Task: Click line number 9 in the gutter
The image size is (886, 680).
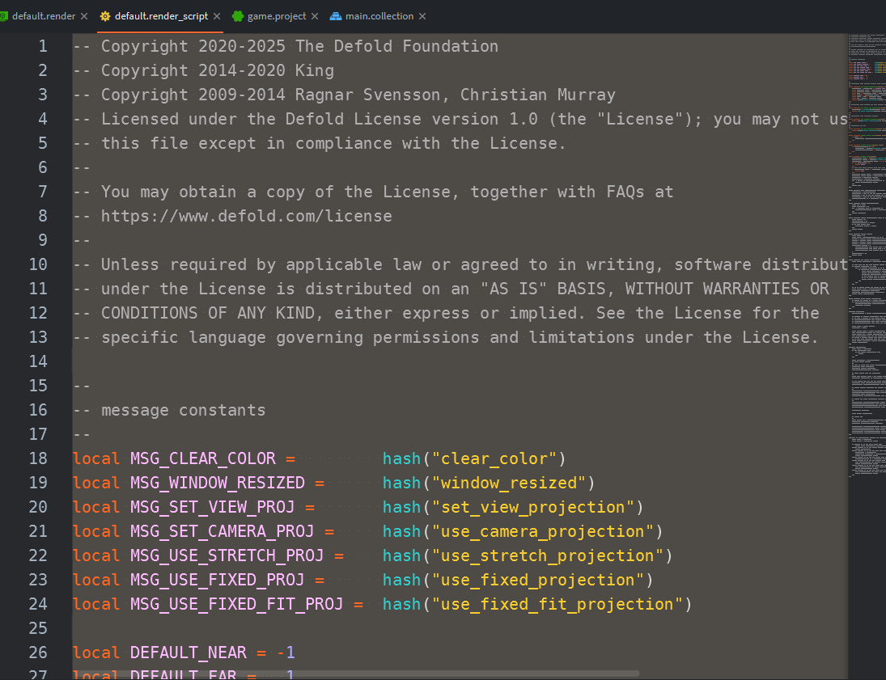Action: (43, 240)
